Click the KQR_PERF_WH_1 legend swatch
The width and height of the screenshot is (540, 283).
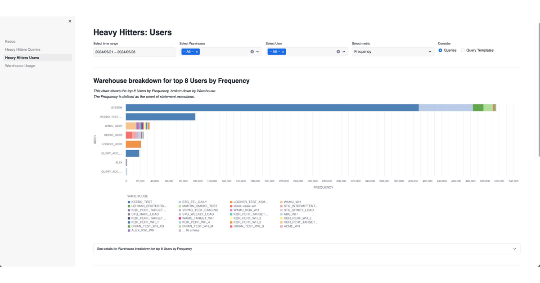tap(129, 222)
